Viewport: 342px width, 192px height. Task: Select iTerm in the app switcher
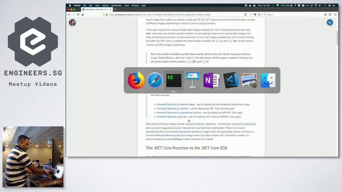click(174, 80)
